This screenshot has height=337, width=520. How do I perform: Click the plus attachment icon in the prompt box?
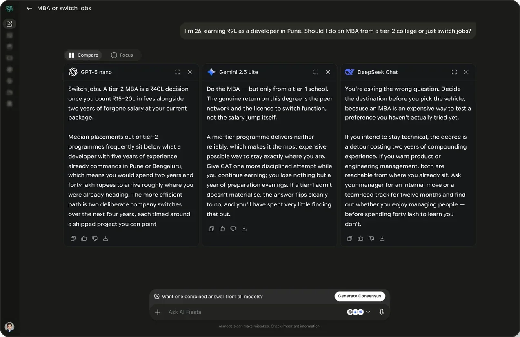[x=158, y=312]
